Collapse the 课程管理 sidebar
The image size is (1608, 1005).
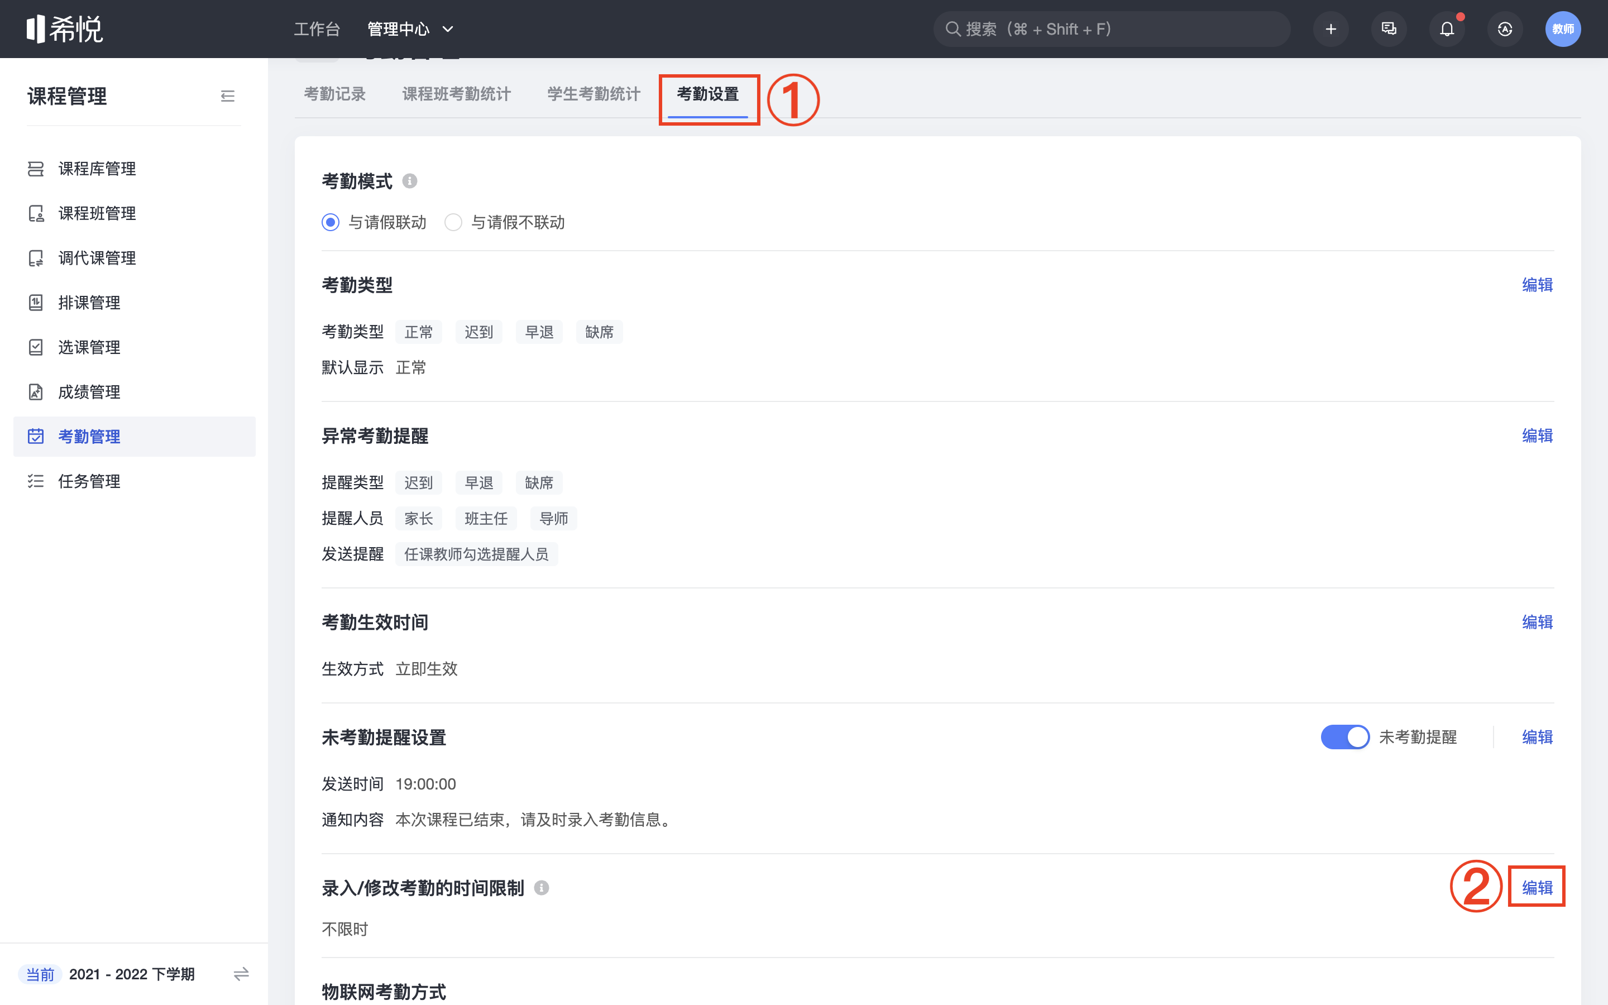tap(228, 97)
